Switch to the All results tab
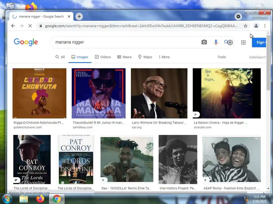Image resolution: width=273 pixels, height=204 pixels. (x=60, y=57)
